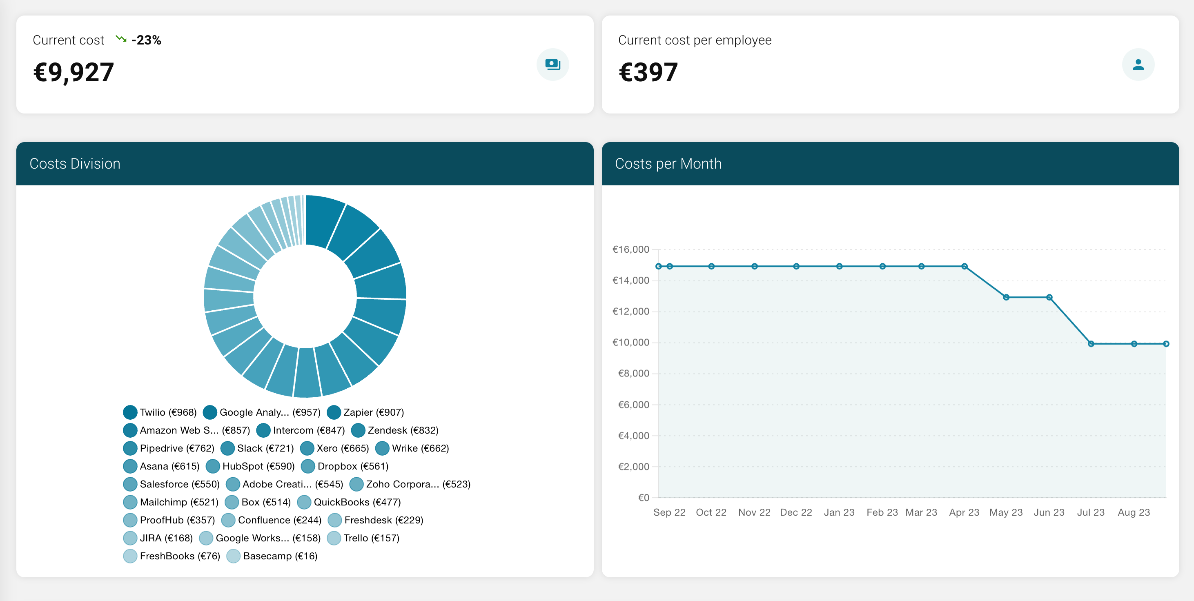Click the Dec 22 data point on chart
The height and width of the screenshot is (601, 1194).
click(x=796, y=267)
